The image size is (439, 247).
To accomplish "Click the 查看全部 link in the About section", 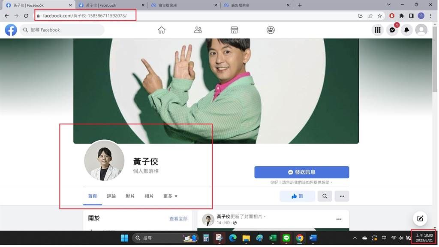I will click(178, 218).
